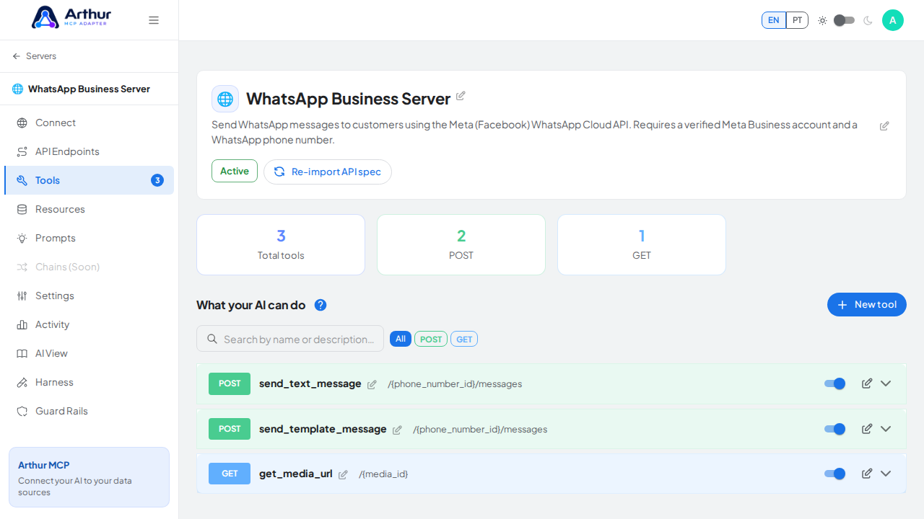Click the Arthur MCP promo card

[x=89, y=477]
